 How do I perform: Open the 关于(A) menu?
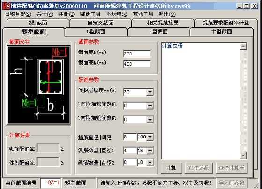coord(45,14)
